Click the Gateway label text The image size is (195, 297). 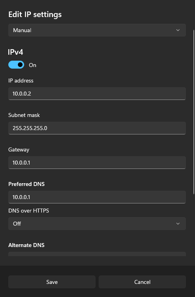point(19,149)
